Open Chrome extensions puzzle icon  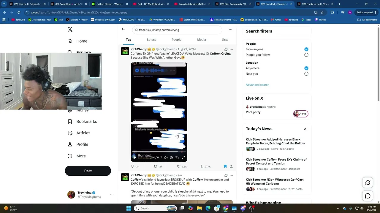(332, 12)
